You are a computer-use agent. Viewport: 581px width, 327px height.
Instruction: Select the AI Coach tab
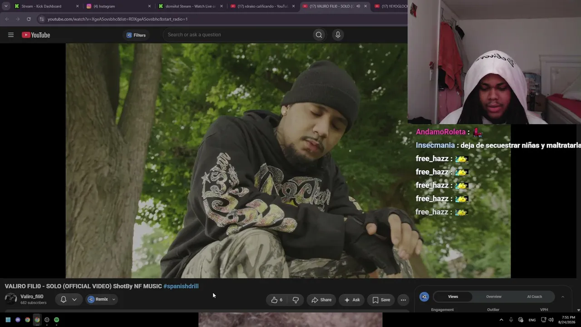[x=534, y=297]
